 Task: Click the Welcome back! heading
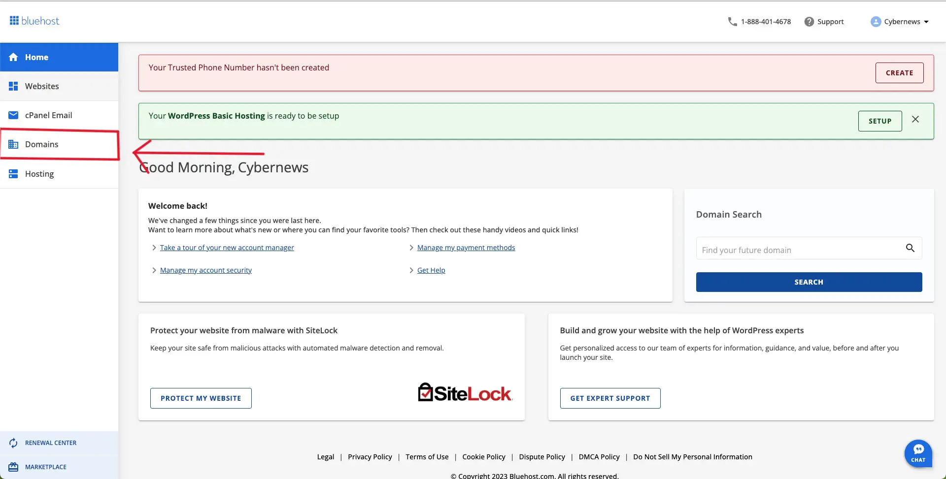point(178,206)
